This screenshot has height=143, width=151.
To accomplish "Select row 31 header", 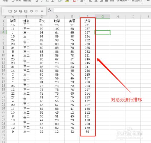I will click(x=3, y=135).
